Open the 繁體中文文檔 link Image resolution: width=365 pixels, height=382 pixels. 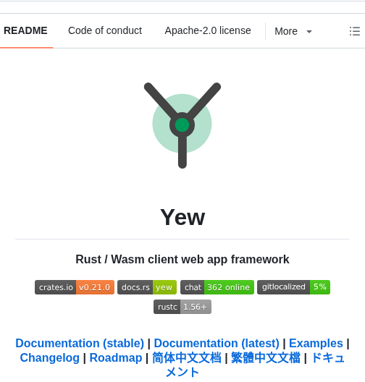pyautogui.click(x=266, y=358)
